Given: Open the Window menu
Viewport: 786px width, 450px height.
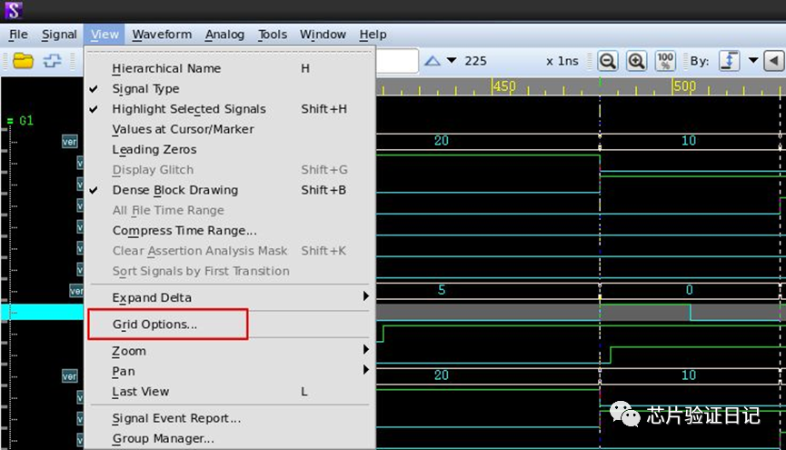Looking at the screenshot, I should click(x=323, y=35).
